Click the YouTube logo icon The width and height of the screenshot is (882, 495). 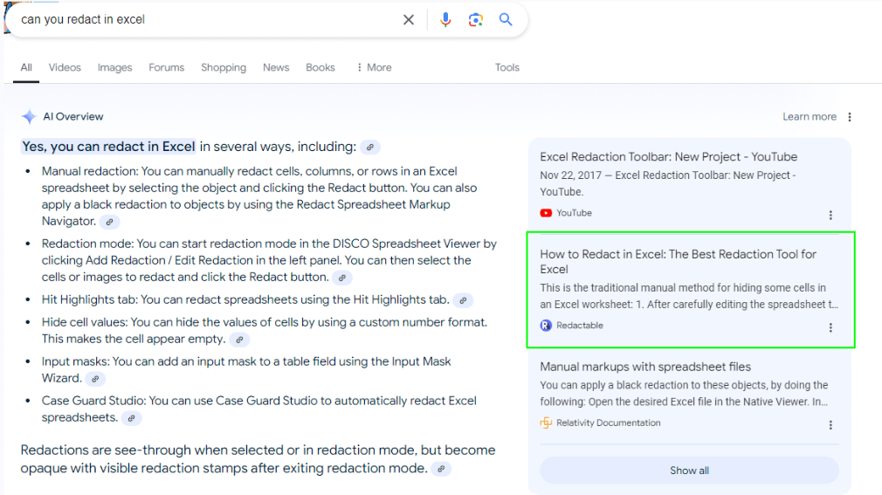(x=546, y=213)
